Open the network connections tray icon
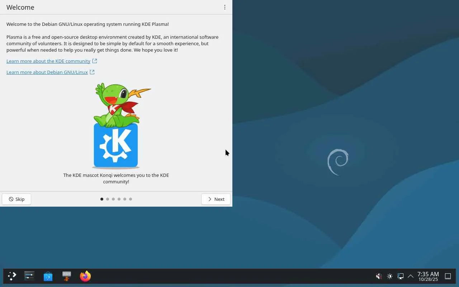Image resolution: width=459 pixels, height=287 pixels. point(401,276)
